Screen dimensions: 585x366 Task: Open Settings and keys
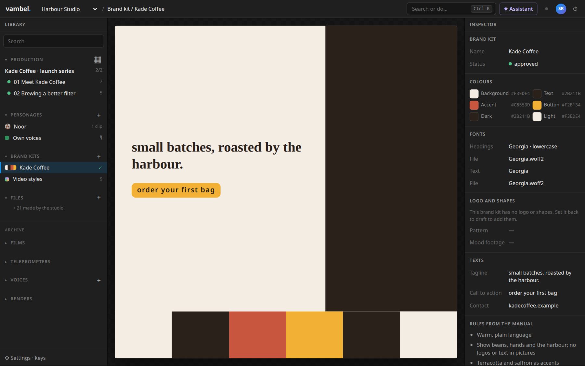25,358
